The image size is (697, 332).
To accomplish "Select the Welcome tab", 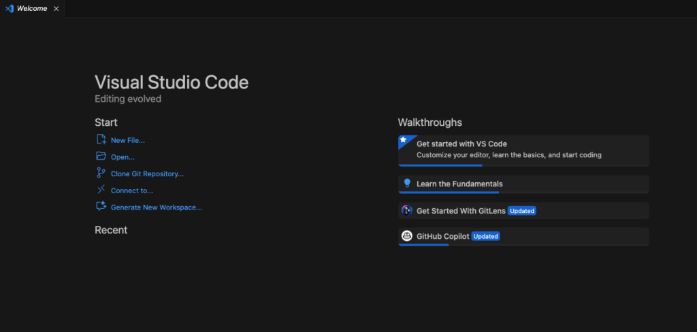I will [x=32, y=8].
